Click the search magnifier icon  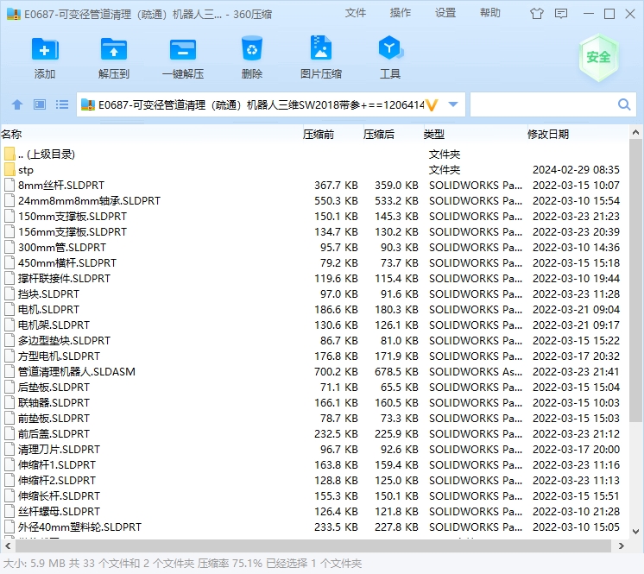click(624, 104)
